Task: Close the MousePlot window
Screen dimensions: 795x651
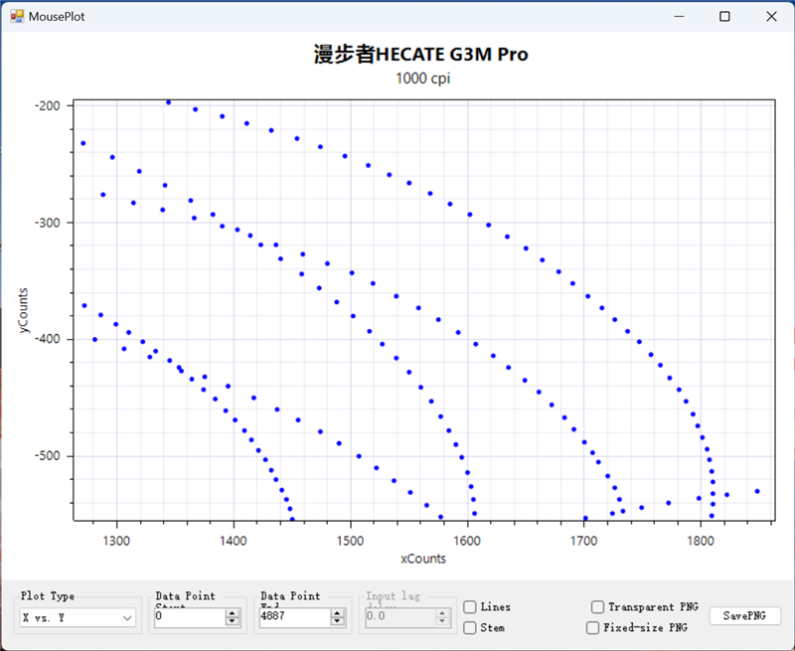Action: point(771,16)
